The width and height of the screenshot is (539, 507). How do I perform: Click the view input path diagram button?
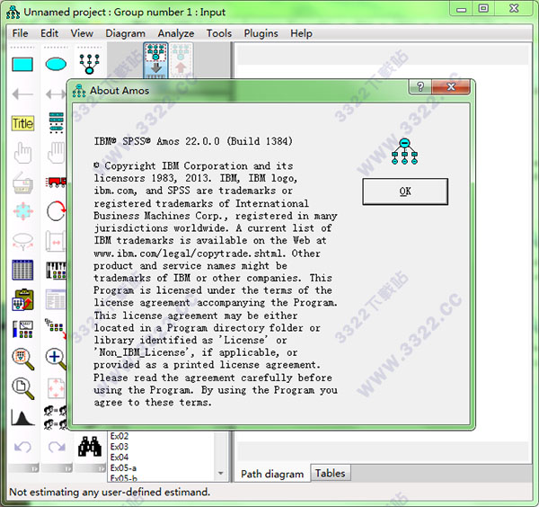click(x=155, y=60)
